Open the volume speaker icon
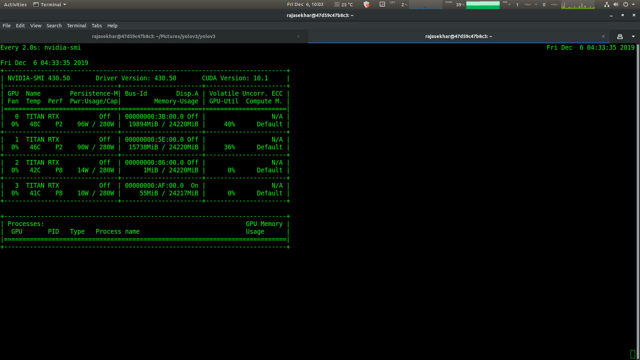Screen dimensions: 640x360 [616, 5]
